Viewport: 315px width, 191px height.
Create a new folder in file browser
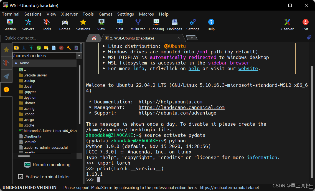click(46, 48)
